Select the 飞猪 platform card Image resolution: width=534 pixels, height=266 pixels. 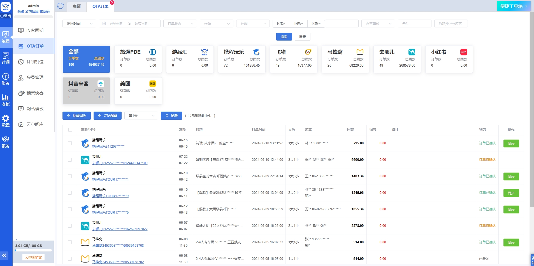point(294,59)
